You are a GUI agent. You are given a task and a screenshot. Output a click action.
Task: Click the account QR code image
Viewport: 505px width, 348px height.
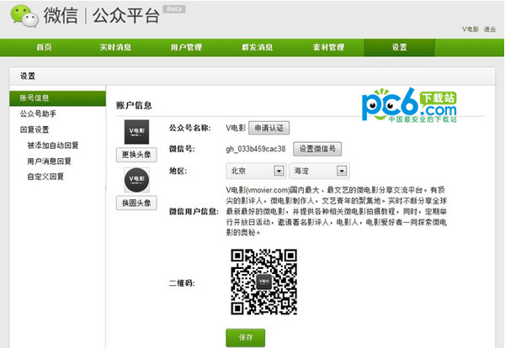[x=263, y=282]
